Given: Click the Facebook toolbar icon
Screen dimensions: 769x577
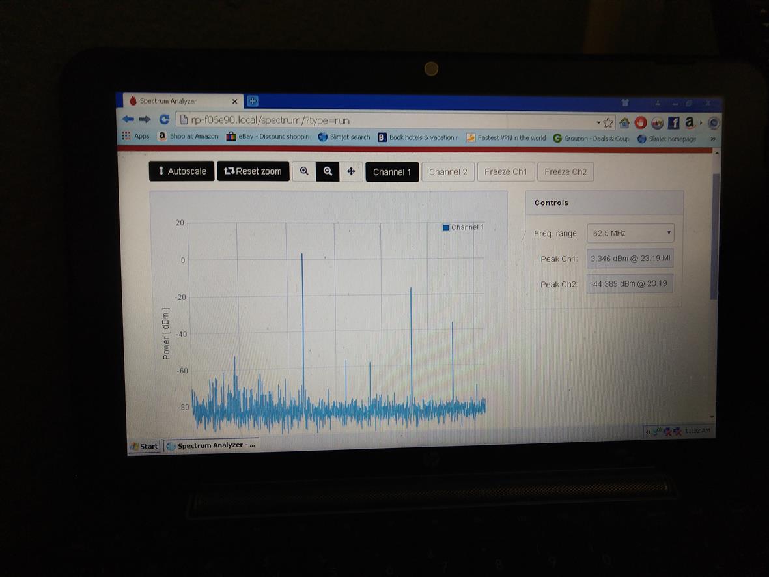Looking at the screenshot, I should pyautogui.click(x=673, y=122).
